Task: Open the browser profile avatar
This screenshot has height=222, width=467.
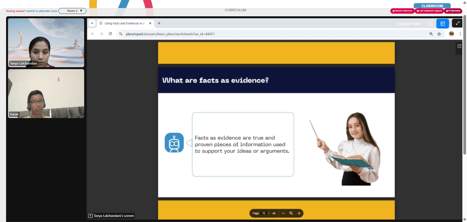Action: click(x=452, y=34)
